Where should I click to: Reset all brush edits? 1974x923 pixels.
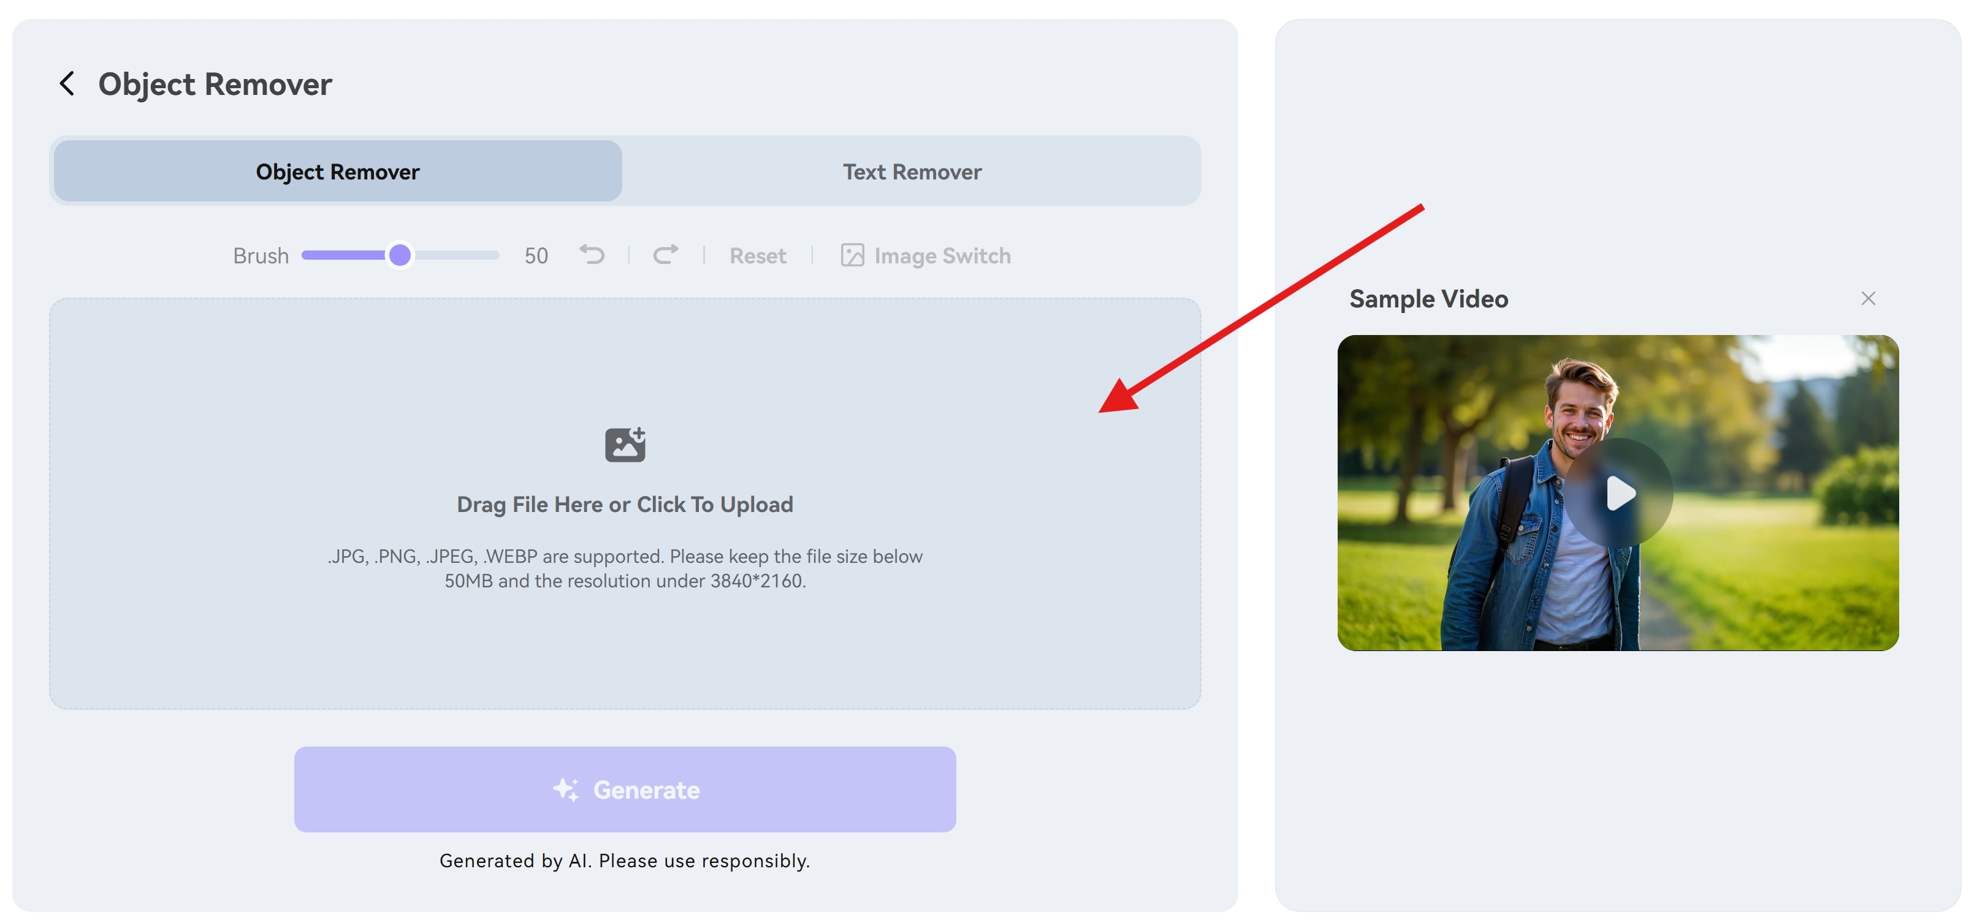tap(757, 255)
